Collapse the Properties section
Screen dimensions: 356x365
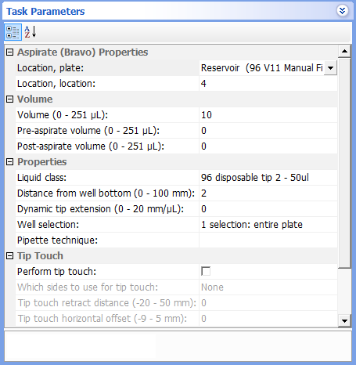pos(9,162)
